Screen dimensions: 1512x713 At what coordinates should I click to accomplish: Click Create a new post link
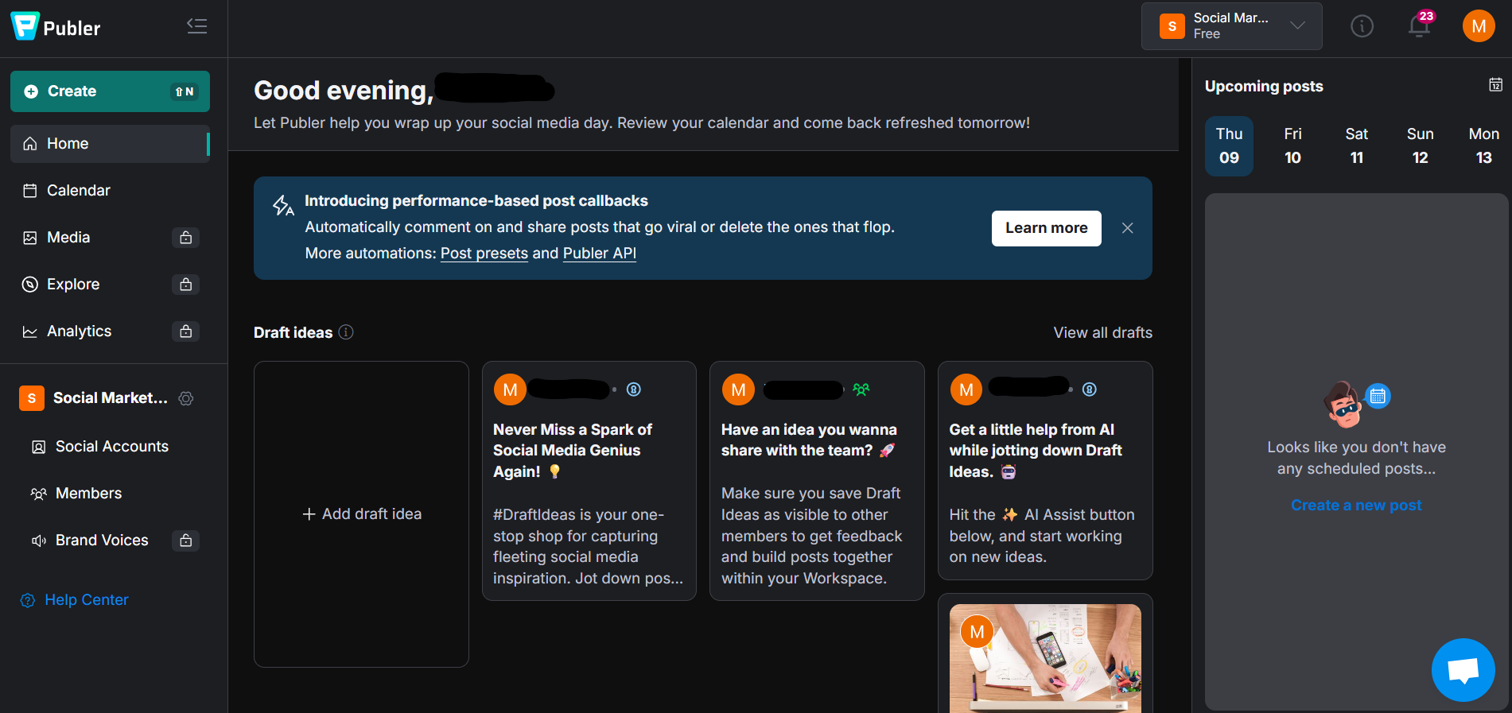click(x=1356, y=505)
